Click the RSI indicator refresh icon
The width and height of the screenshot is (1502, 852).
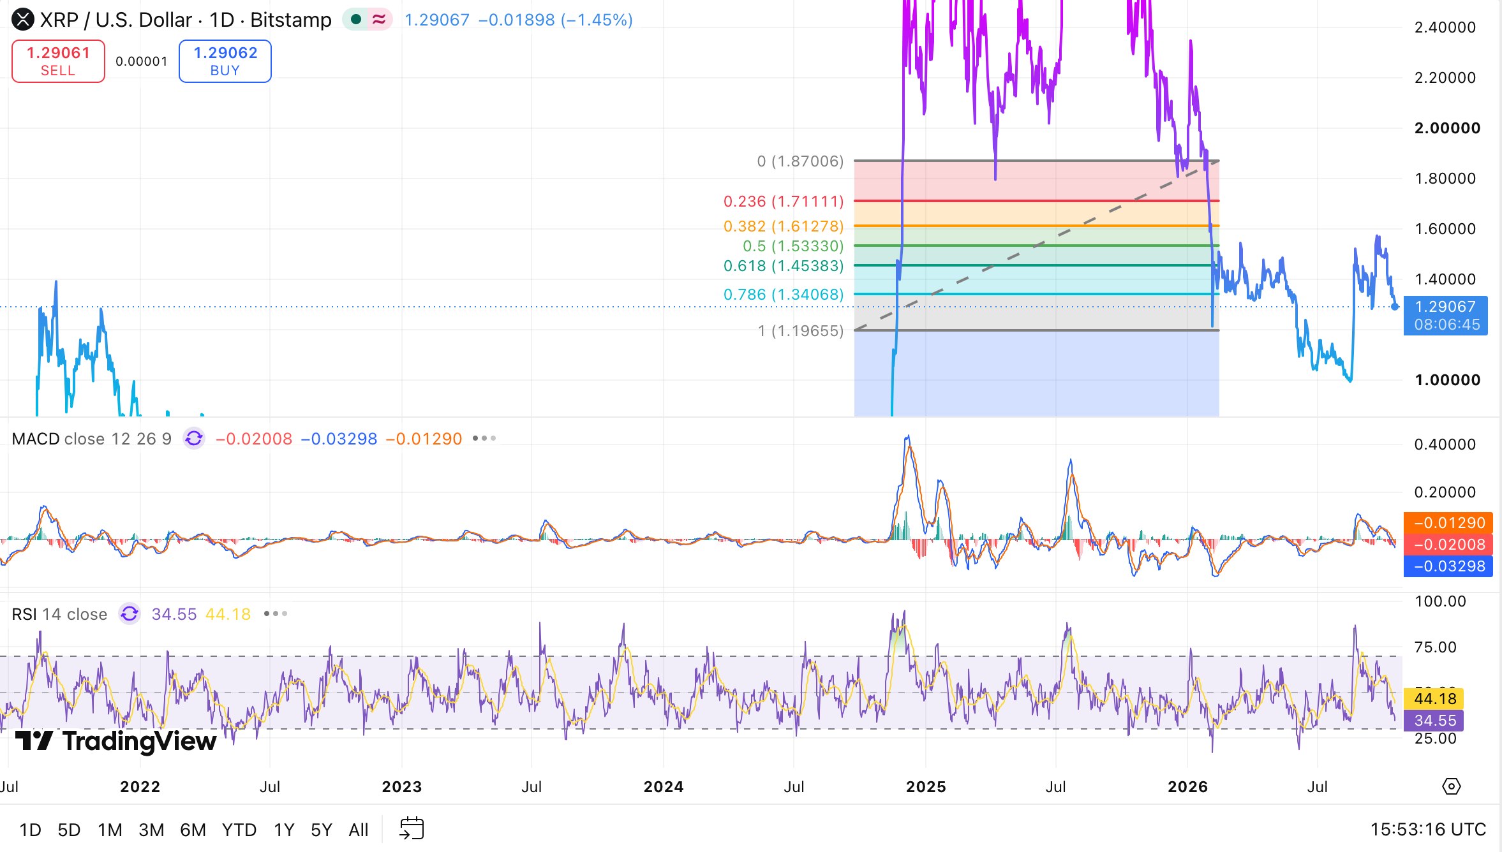pyautogui.click(x=130, y=613)
